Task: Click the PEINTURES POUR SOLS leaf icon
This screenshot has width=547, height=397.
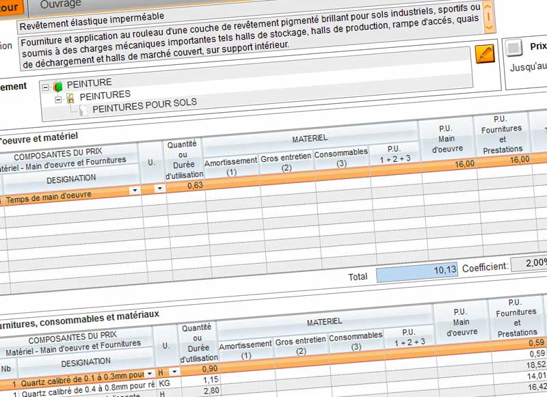Action: pos(84,109)
